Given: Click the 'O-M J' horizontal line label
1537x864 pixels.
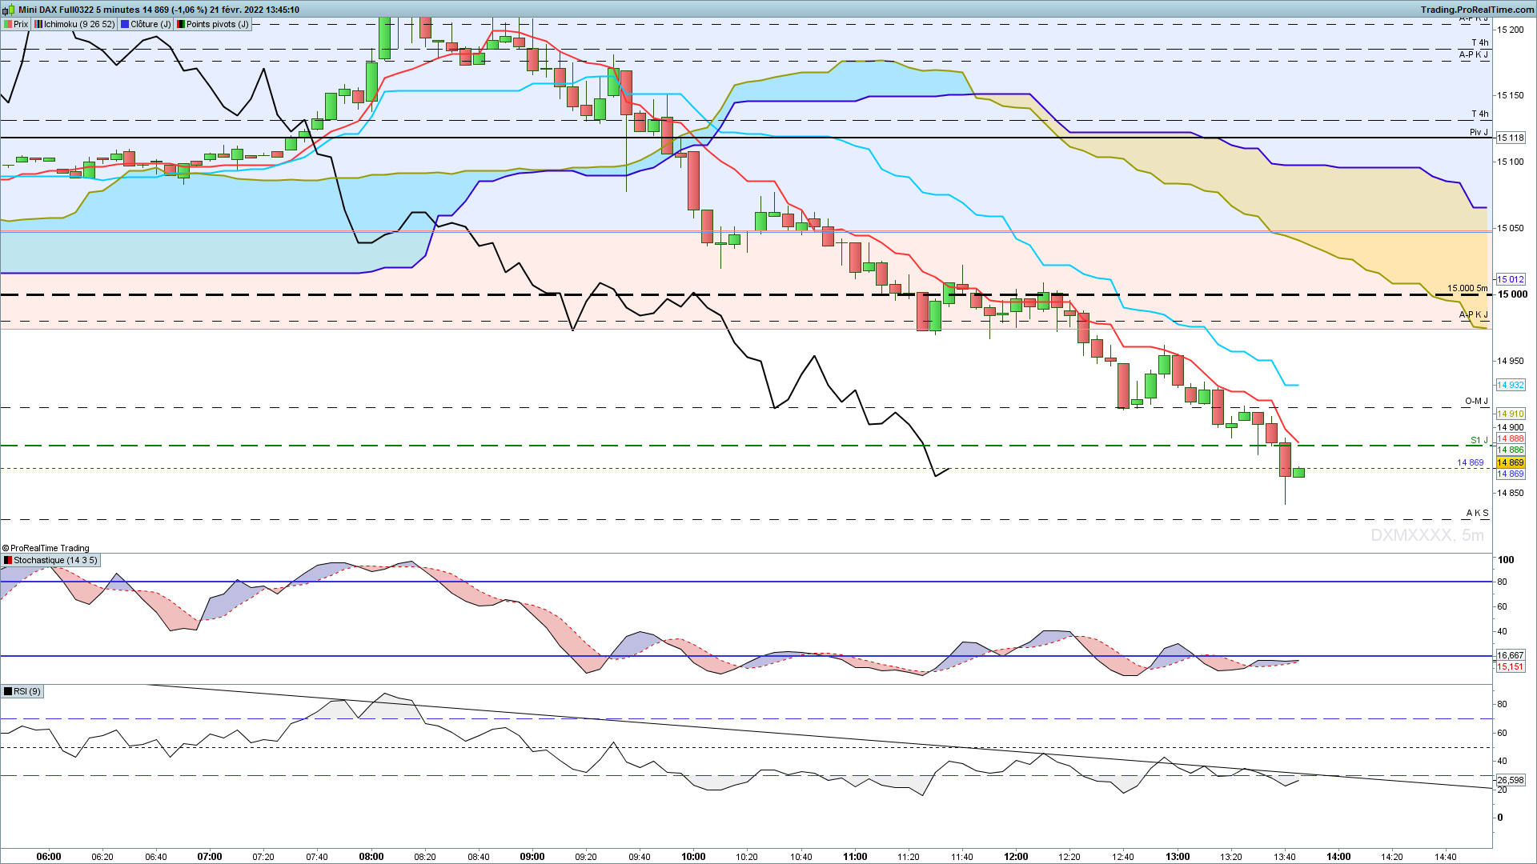Looking at the screenshot, I should pos(1477,401).
